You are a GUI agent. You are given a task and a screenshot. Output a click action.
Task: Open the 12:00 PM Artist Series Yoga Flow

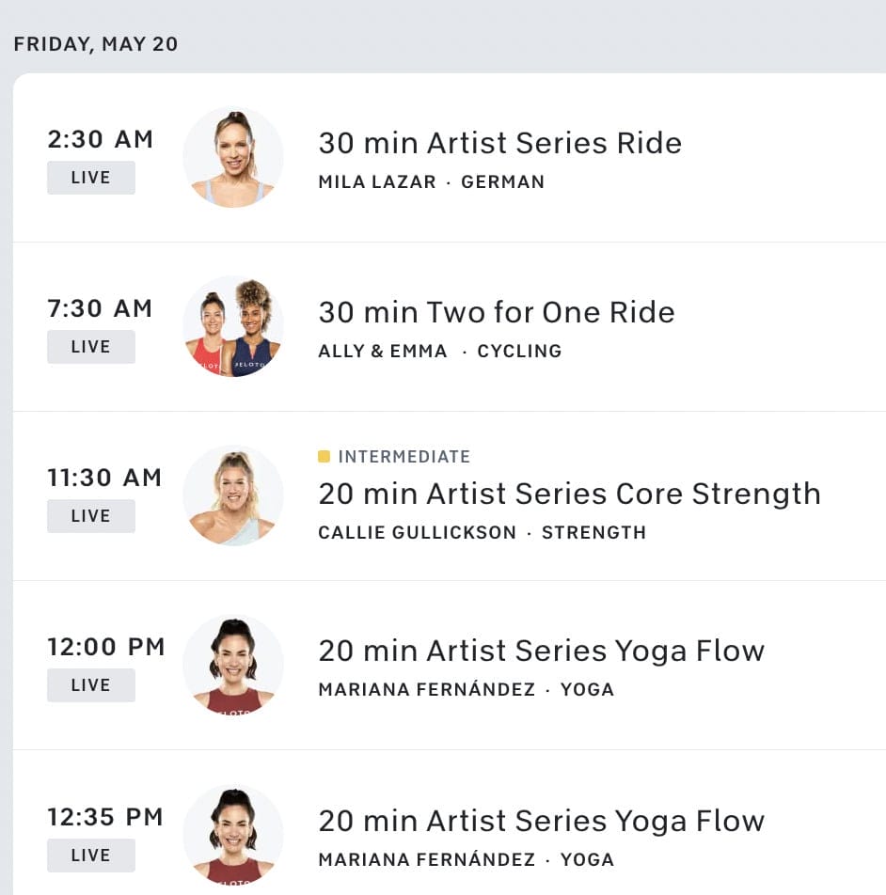pos(541,651)
